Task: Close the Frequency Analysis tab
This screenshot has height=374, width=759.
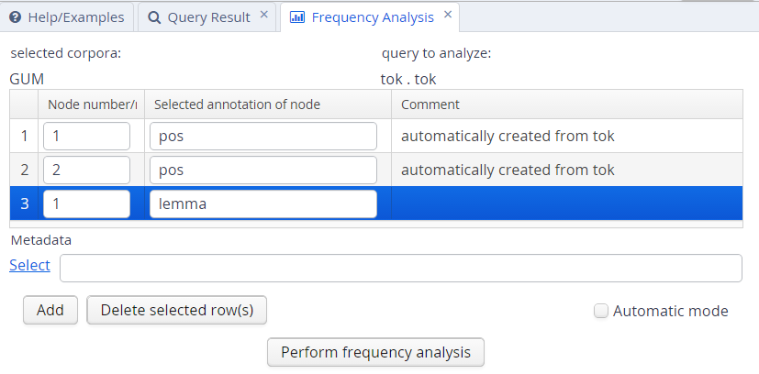Action: tap(448, 16)
